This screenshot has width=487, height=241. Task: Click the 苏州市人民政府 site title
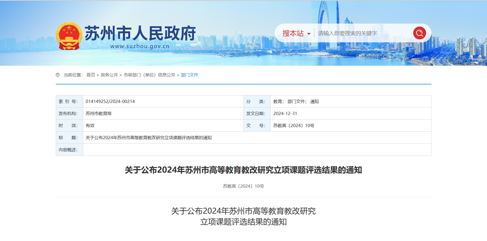tap(140, 33)
